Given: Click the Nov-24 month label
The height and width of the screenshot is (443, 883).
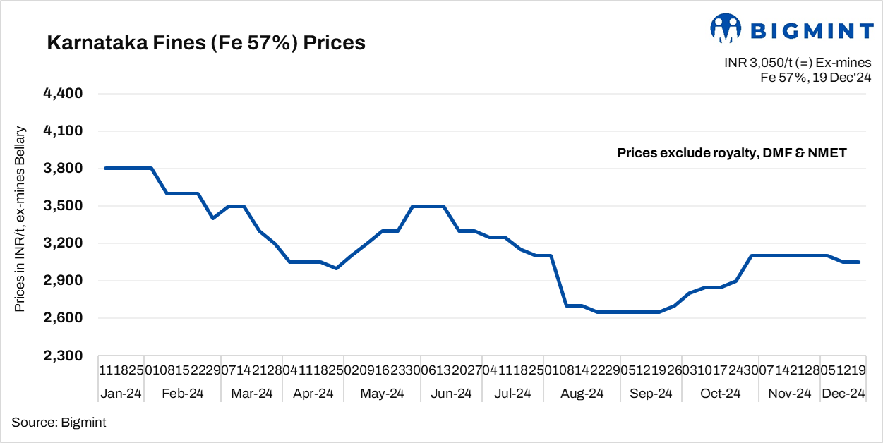Looking at the screenshot, I should click(x=790, y=394).
